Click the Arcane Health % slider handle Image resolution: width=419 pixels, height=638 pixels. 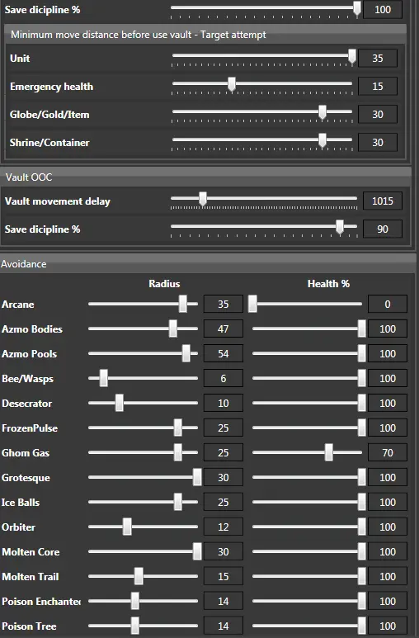pyautogui.click(x=252, y=304)
